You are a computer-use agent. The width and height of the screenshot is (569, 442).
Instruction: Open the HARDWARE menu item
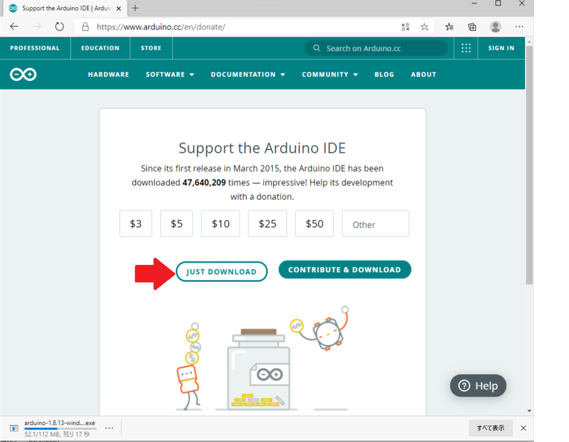(108, 74)
